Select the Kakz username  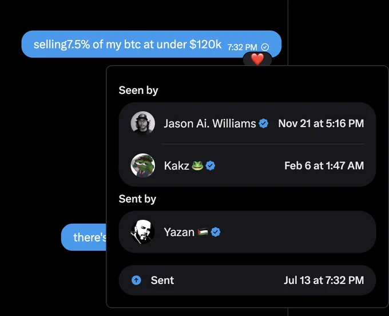176,165
